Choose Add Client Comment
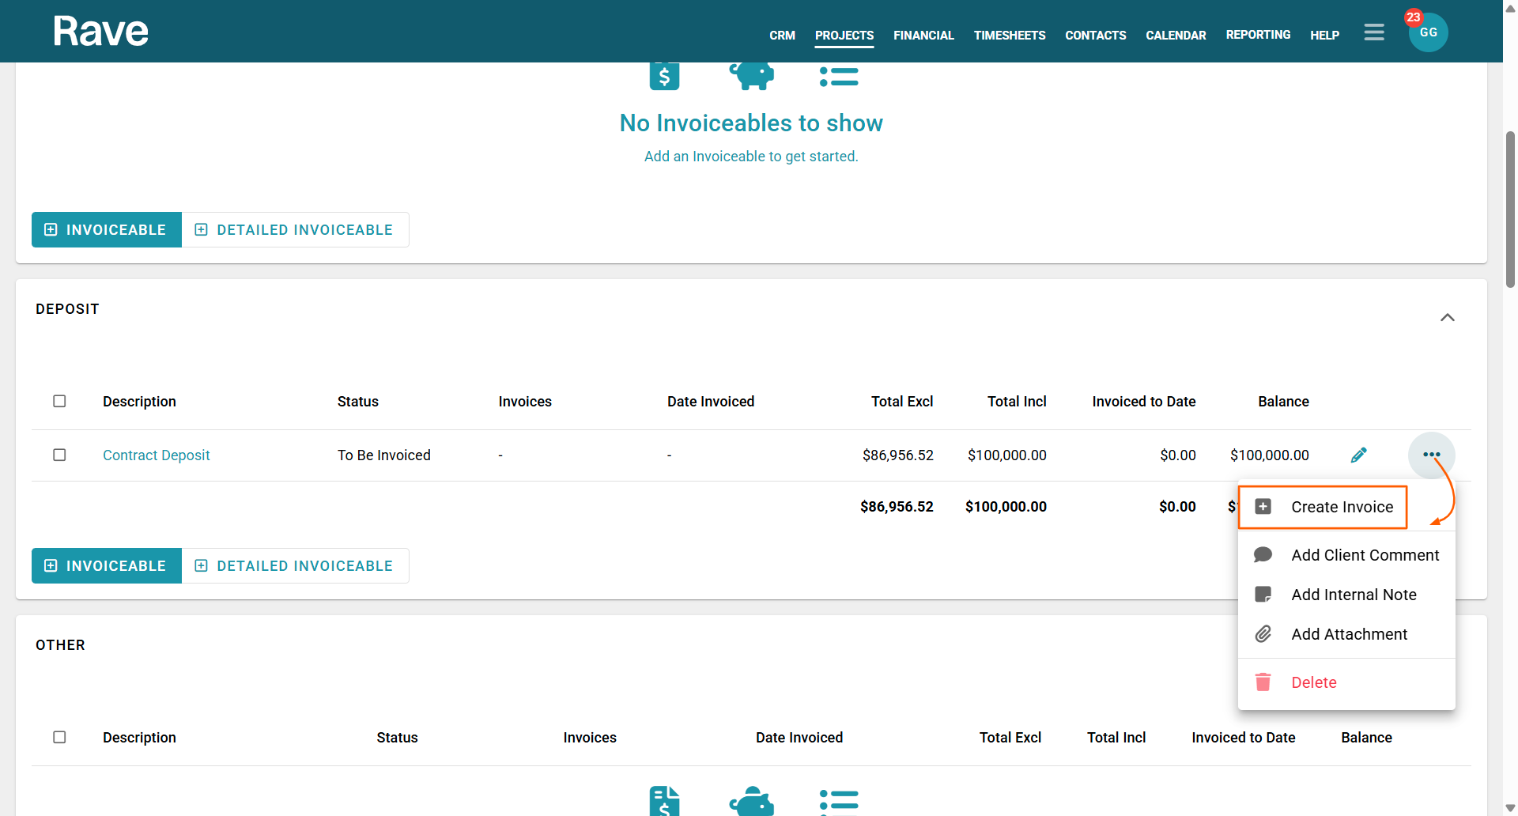 [x=1346, y=555]
